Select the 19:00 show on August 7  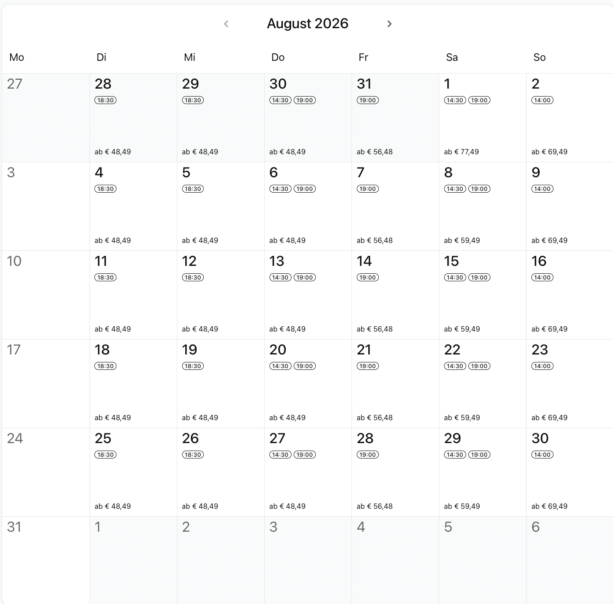pos(367,189)
